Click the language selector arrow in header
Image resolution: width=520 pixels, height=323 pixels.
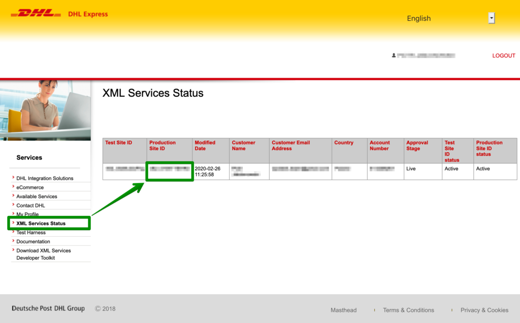pos(491,17)
